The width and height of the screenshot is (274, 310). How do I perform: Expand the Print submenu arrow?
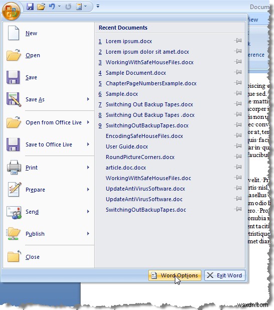(x=88, y=168)
